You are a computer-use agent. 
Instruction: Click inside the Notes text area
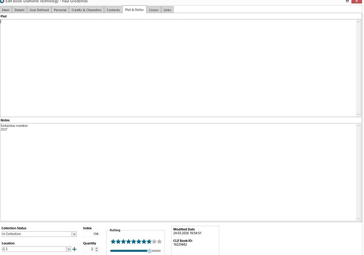178,172
